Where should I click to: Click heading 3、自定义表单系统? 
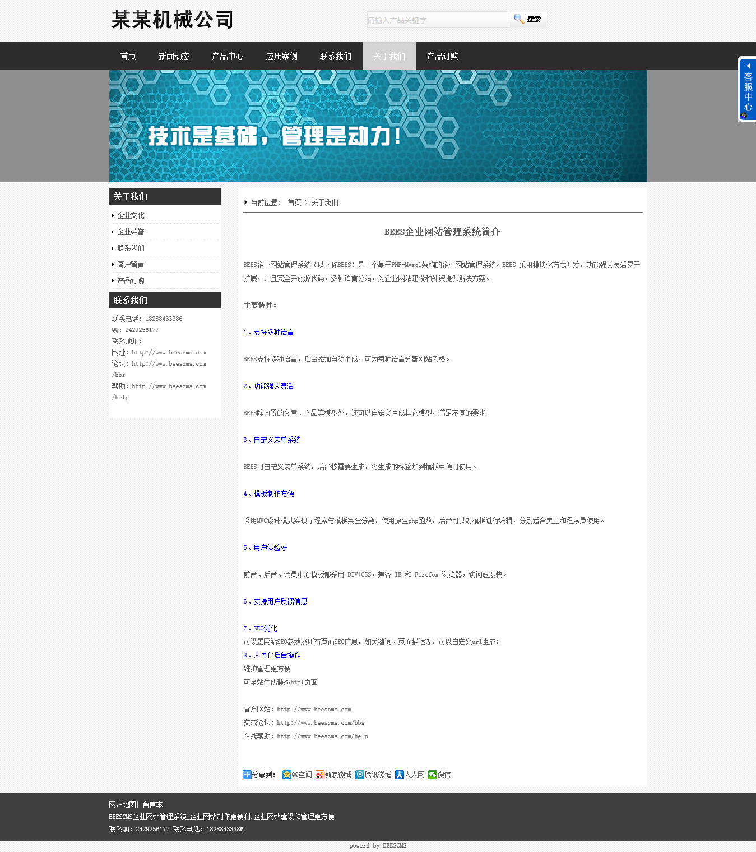click(272, 440)
